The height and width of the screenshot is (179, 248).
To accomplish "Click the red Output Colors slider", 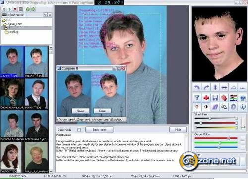I will click(216, 138).
